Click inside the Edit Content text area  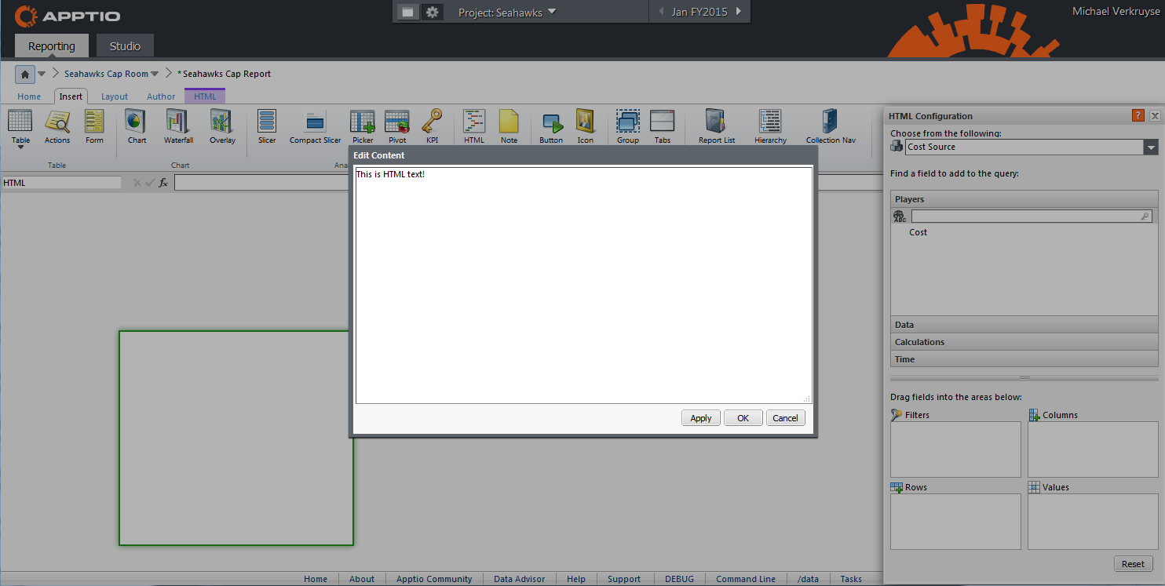tap(583, 286)
